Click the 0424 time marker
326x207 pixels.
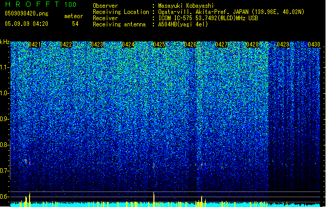[x=128, y=45]
